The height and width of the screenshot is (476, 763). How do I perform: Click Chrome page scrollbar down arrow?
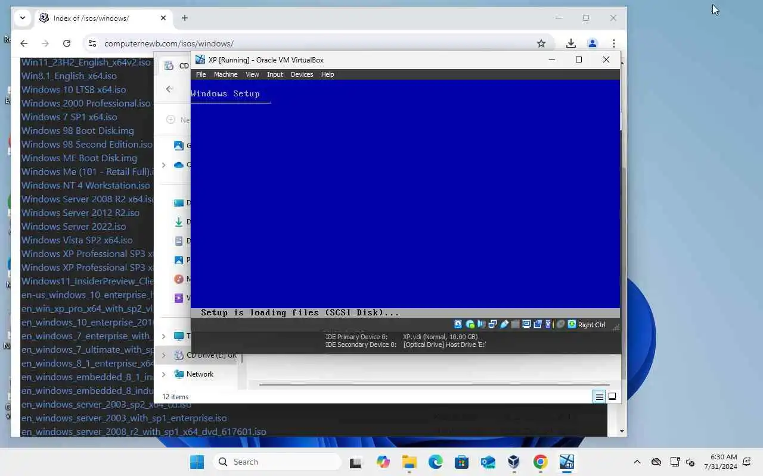pos(622,431)
